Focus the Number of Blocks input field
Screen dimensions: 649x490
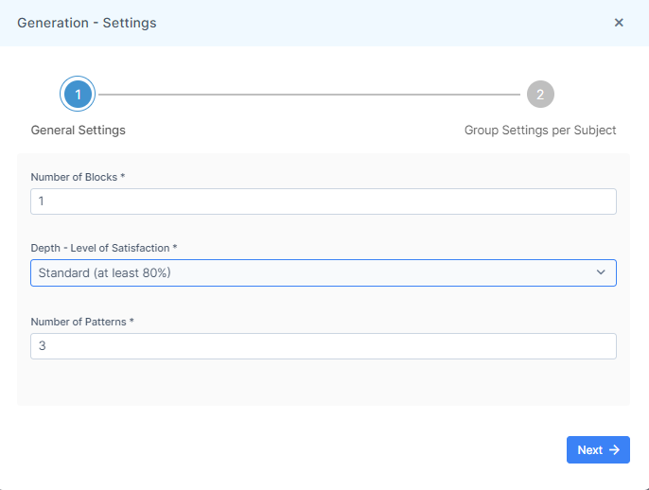[324, 201]
